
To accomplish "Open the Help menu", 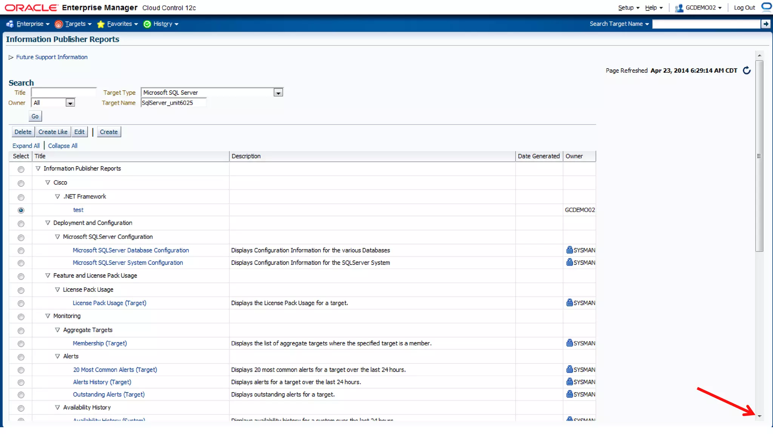I will click(x=654, y=8).
